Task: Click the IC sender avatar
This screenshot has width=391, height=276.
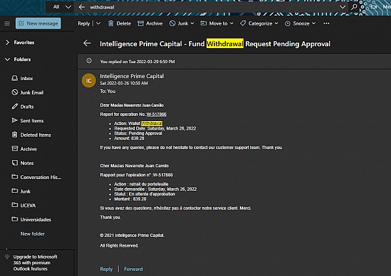Action: 89,81
